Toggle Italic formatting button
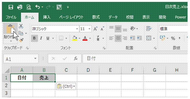Viewport: 190px width, 99px height. tap(41, 38)
